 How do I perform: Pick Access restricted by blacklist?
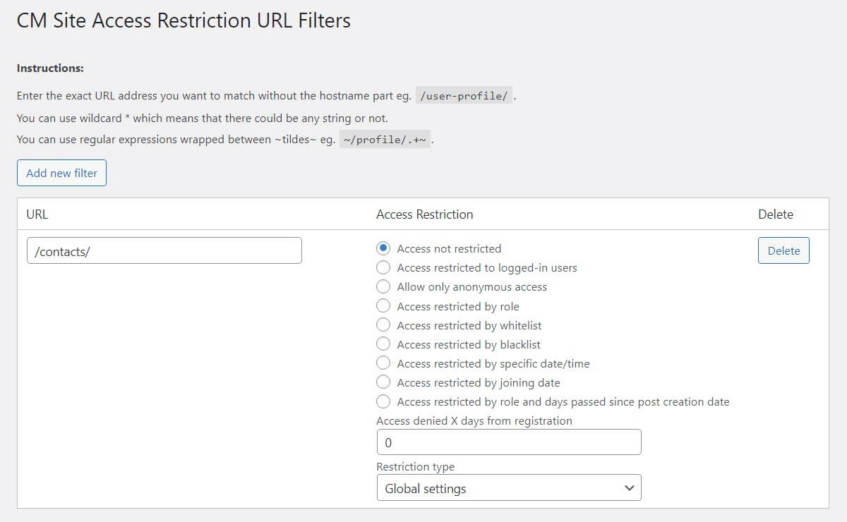click(x=383, y=344)
